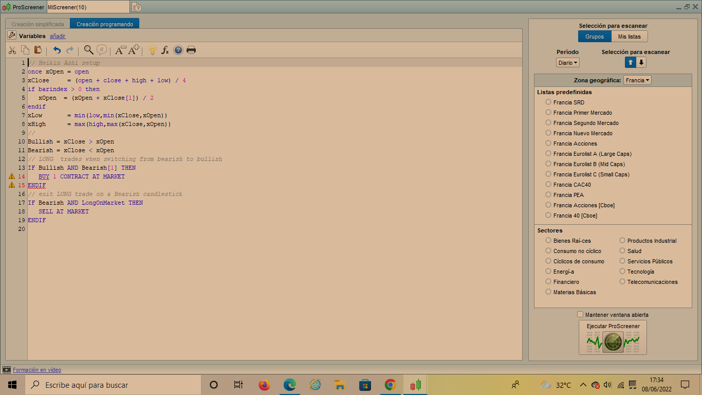Switch to Mis listas tab
Screen dimensions: 702x395
coord(629,37)
